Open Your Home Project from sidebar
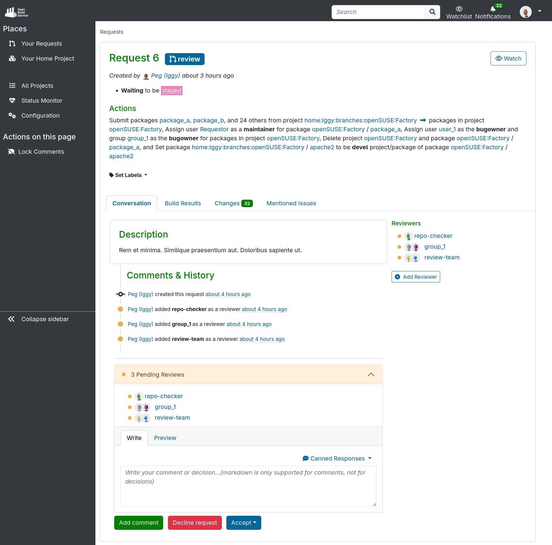Image resolution: width=552 pixels, height=545 pixels. [48, 58]
